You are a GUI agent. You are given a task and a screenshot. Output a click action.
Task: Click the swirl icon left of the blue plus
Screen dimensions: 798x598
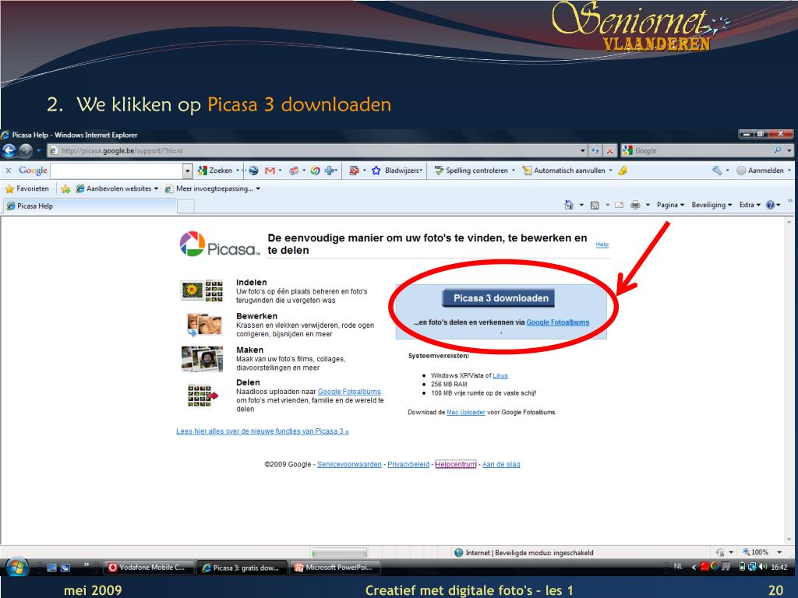pos(315,171)
